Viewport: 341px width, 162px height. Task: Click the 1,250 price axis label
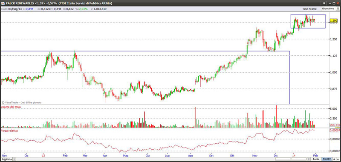[333, 39]
